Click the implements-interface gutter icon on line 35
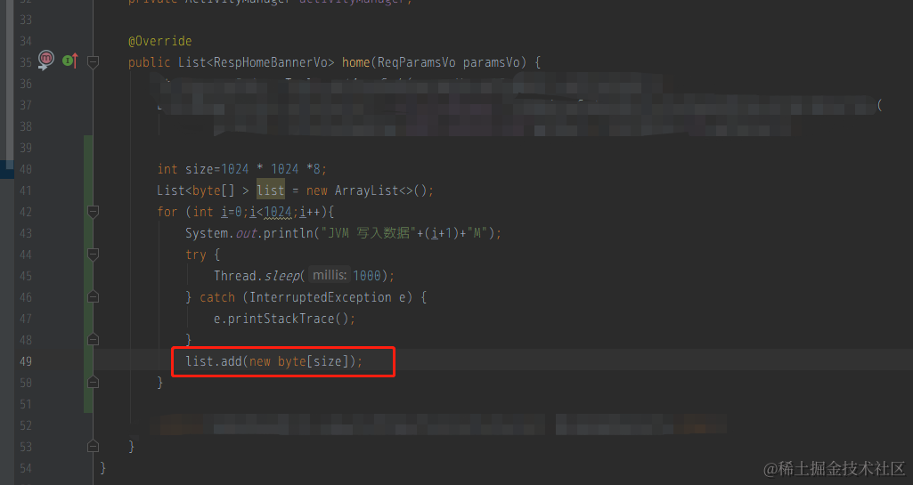Viewport: 913px width, 485px height. 70,61
